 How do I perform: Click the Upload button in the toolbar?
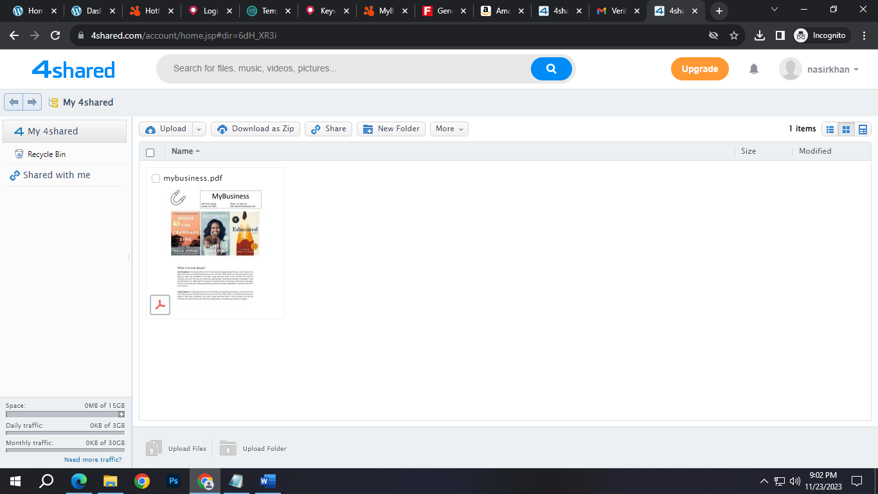166,129
